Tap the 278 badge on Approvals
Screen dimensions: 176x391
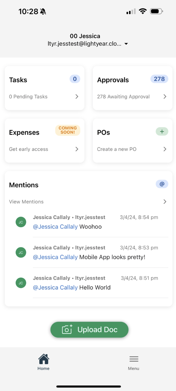(x=159, y=79)
